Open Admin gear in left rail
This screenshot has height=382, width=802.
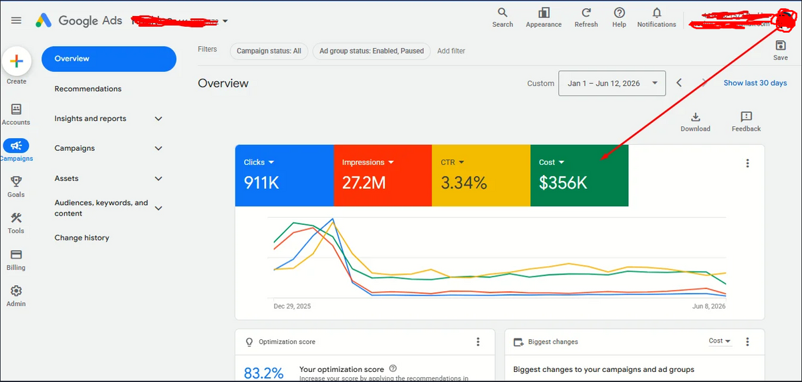pos(16,291)
